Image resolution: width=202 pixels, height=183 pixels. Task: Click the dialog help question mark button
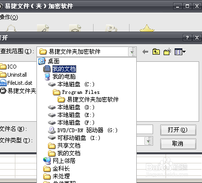187,38
